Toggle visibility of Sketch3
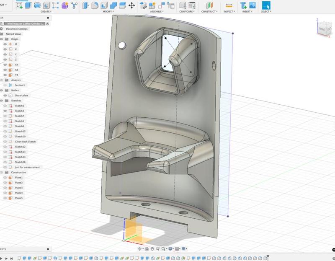This screenshot has width=335, height=261. pos(5,111)
